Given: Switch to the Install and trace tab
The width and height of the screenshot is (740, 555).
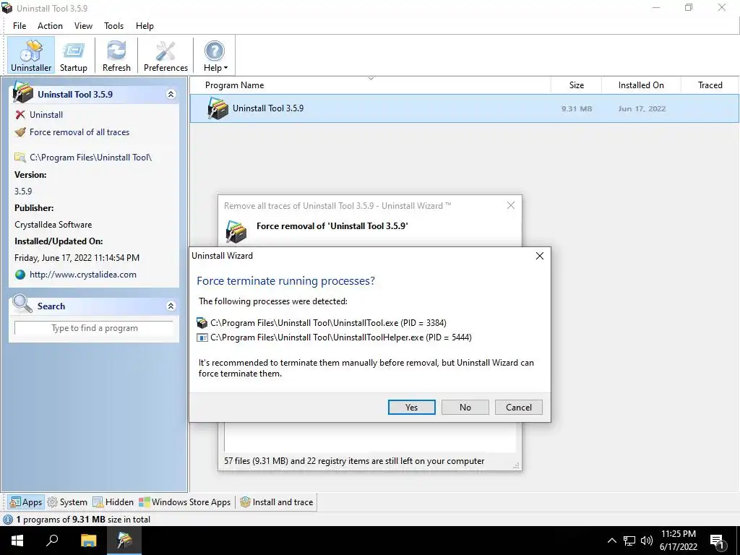Looking at the screenshot, I should (277, 502).
